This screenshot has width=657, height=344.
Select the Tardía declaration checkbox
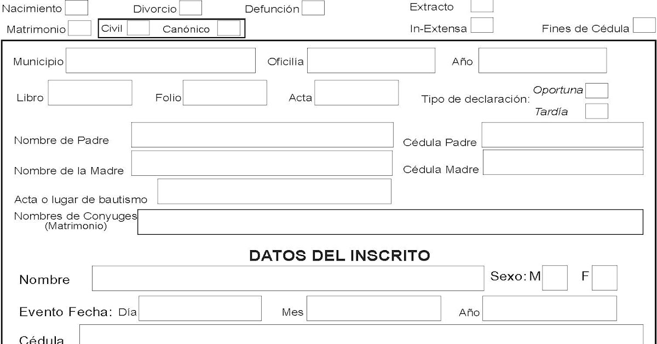(596, 111)
